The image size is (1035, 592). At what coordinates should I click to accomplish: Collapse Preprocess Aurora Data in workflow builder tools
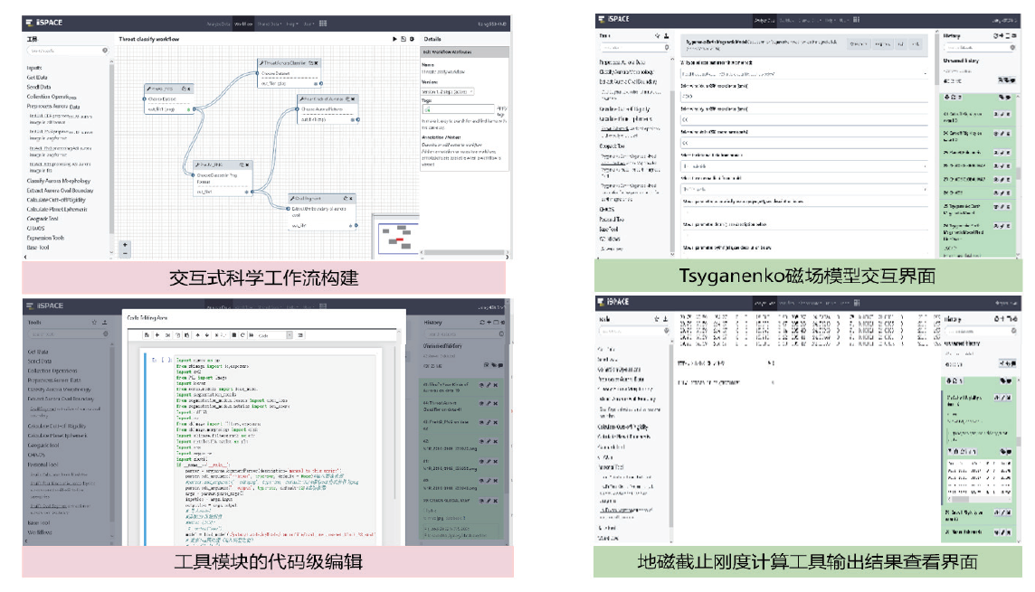coord(52,106)
